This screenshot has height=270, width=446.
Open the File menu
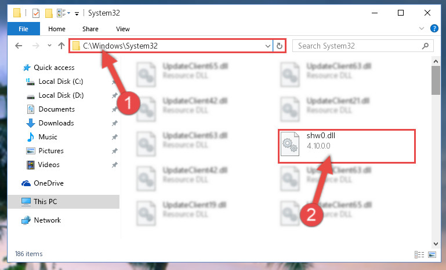[24, 29]
